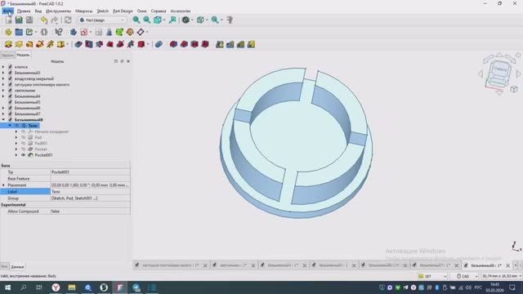Close the Модель panel
This screenshot has height=294, width=523.
pos(128,61)
